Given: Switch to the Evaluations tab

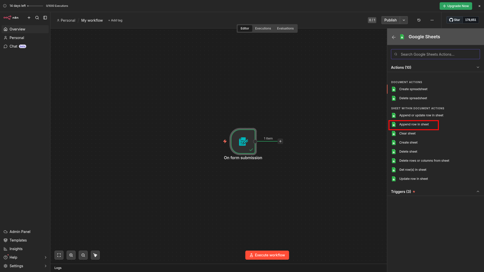Looking at the screenshot, I should 285,28.
